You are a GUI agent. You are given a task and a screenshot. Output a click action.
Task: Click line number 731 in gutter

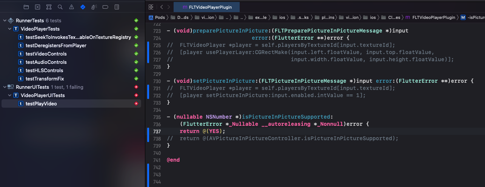point(157,88)
